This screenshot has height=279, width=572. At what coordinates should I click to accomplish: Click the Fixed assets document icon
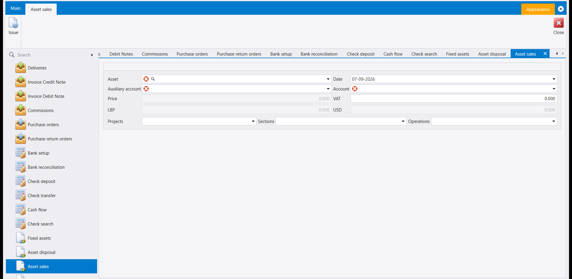[21, 238]
